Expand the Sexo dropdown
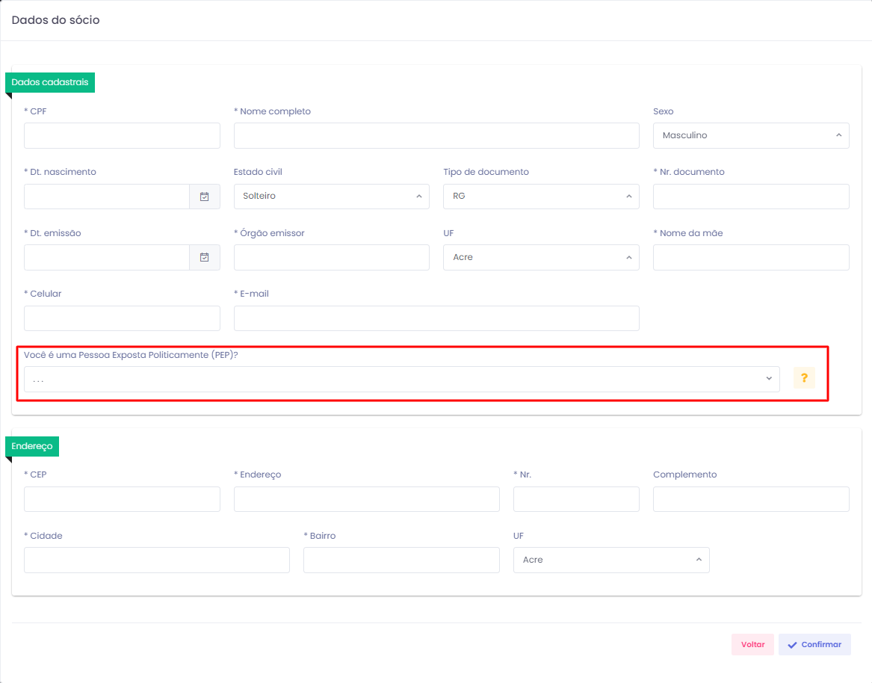Image resolution: width=872 pixels, height=683 pixels. click(x=750, y=136)
